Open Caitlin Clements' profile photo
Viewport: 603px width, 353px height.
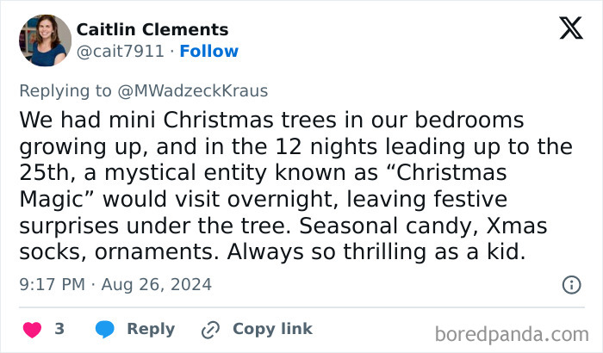pos(45,40)
